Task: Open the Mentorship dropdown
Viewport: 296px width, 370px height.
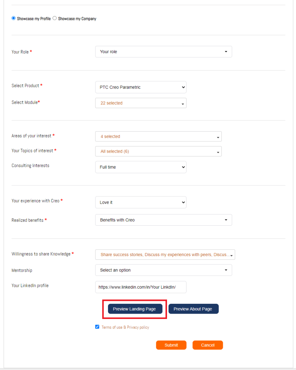Action: [x=163, y=270]
